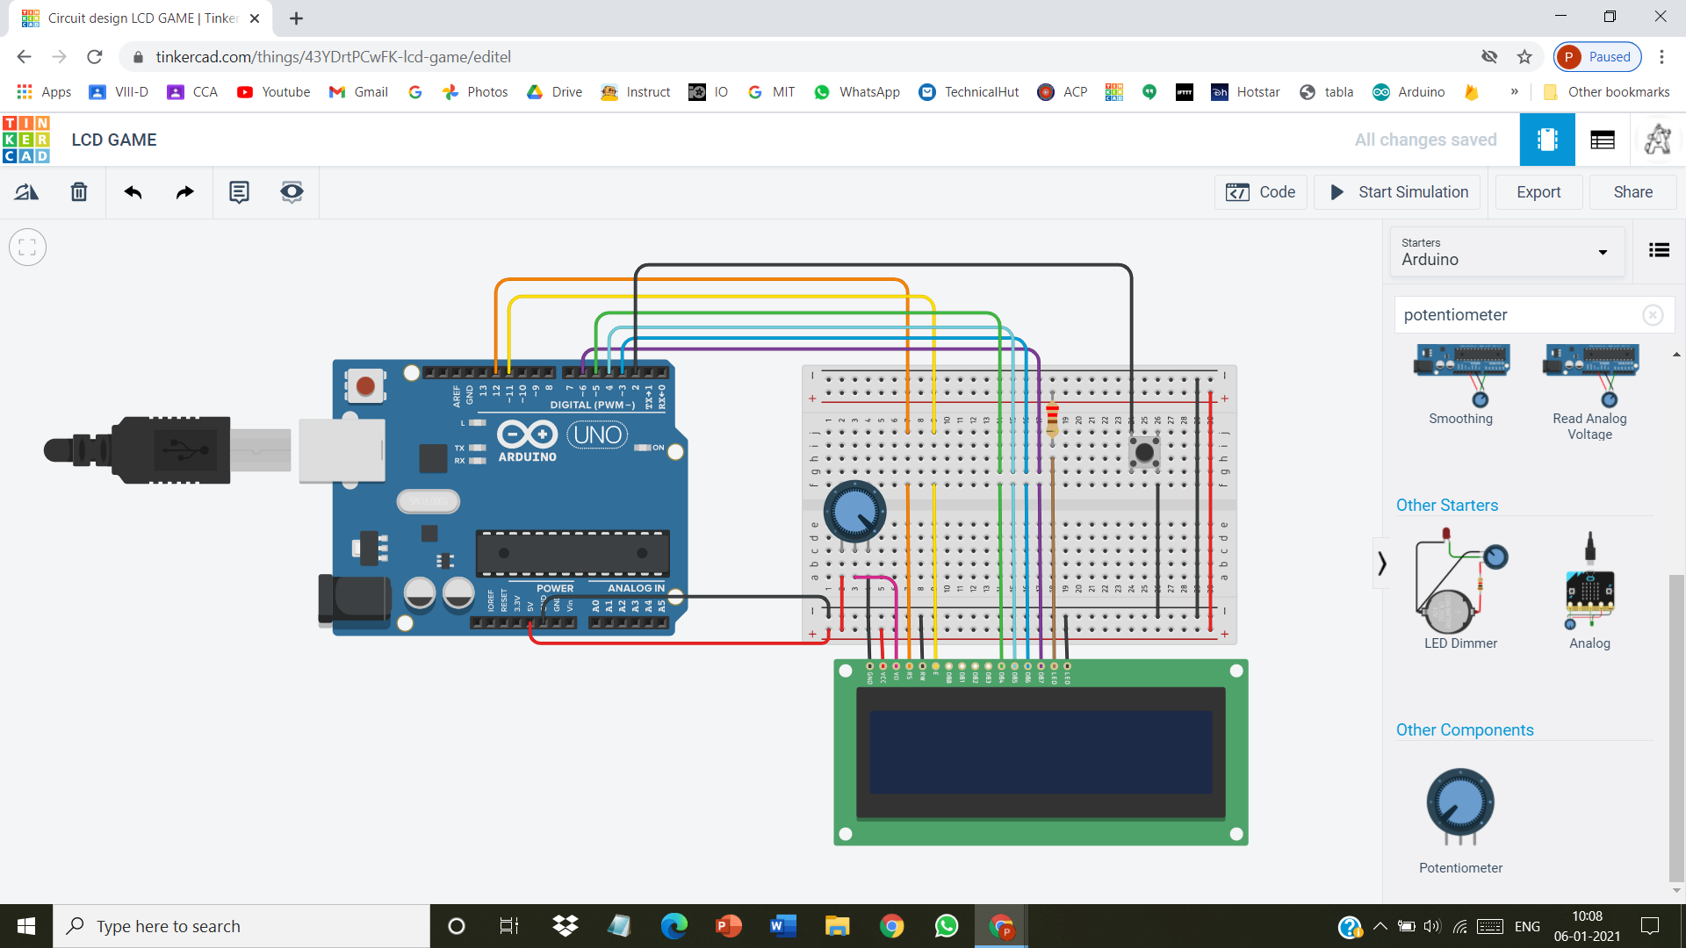The height and width of the screenshot is (948, 1686).
Task: Click the Export button
Action: (x=1538, y=191)
